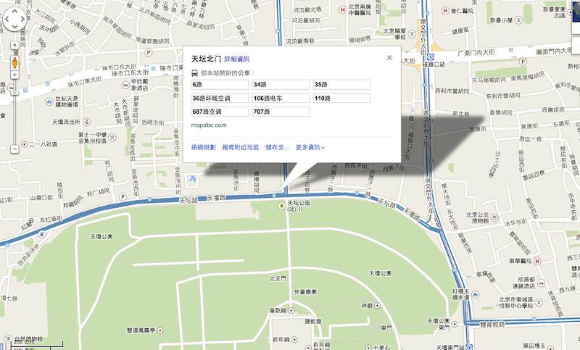Image resolution: width=580 pixels, height=350 pixels.
Task: Select bus line 687路空调
Action: pyautogui.click(x=220, y=112)
